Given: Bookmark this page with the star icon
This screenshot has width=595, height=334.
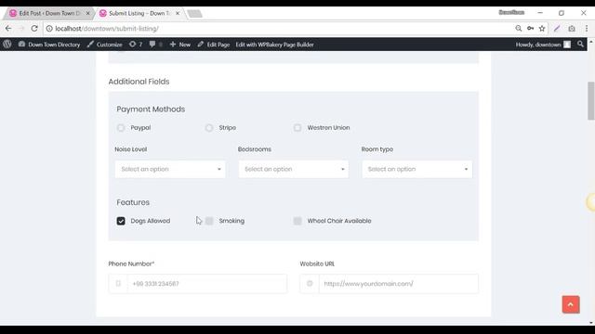Looking at the screenshot, I should tap(542, 29).
